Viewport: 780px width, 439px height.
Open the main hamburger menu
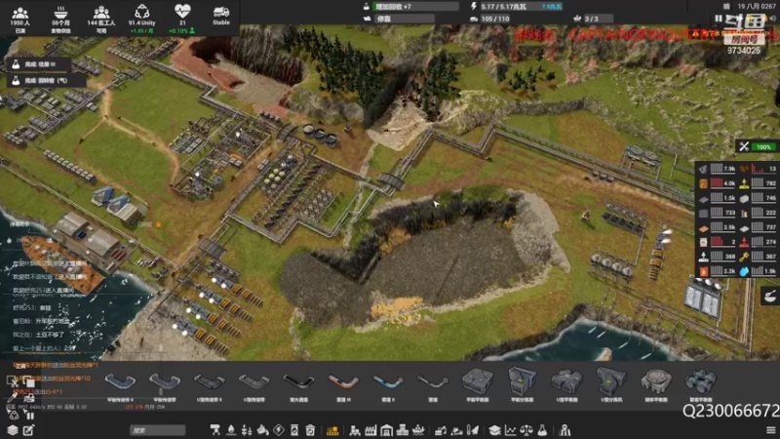(x=770, y=430)
